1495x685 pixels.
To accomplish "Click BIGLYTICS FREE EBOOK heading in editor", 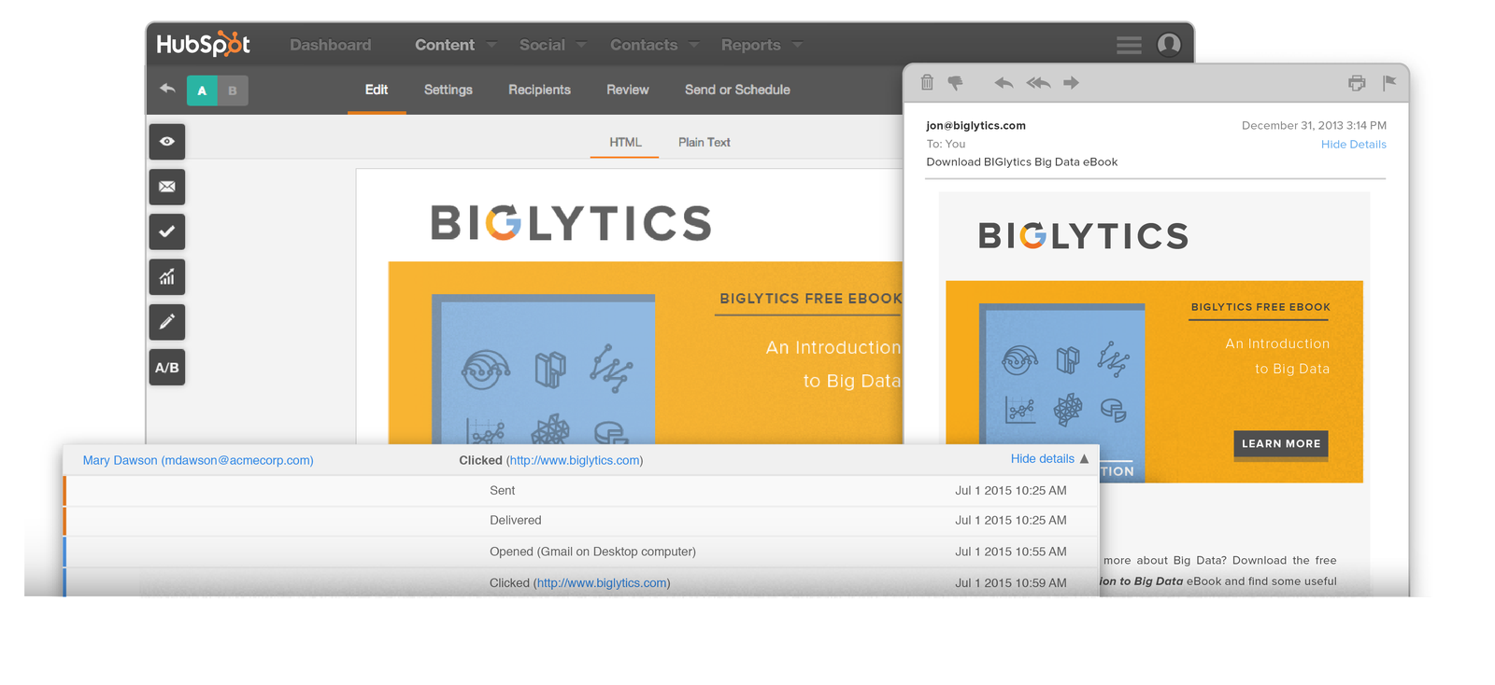I will pyautogui.click(x=811, y=299).
